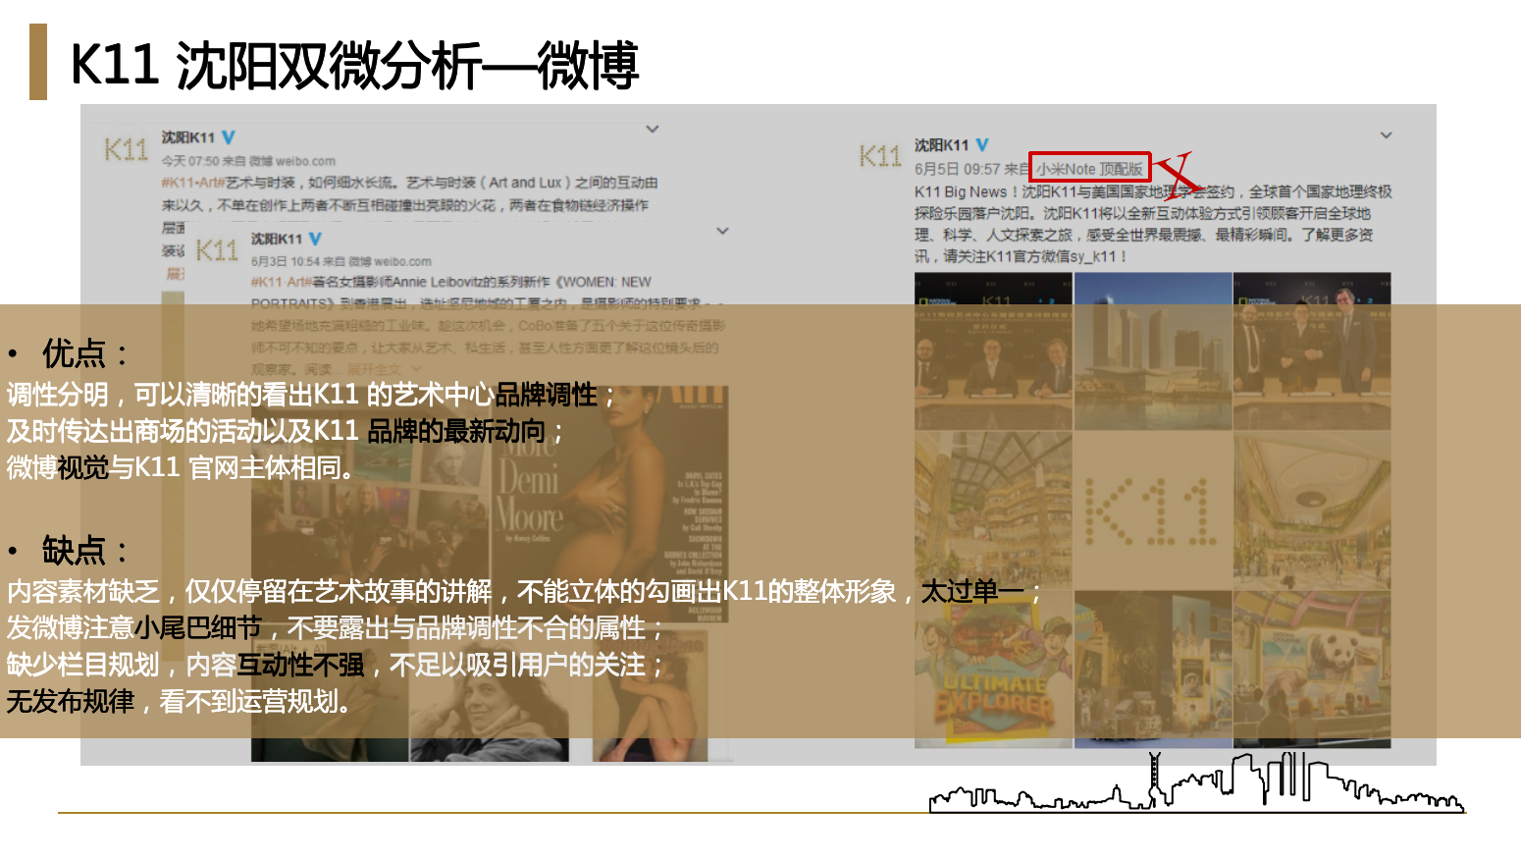This screenshot has height=860, width=1521.
Task: Click the #K11 Art# hashtag about Annie Leibovitz
Action: [282, 282]
